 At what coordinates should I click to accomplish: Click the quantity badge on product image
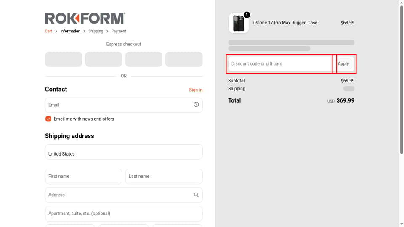click(247, 15)
